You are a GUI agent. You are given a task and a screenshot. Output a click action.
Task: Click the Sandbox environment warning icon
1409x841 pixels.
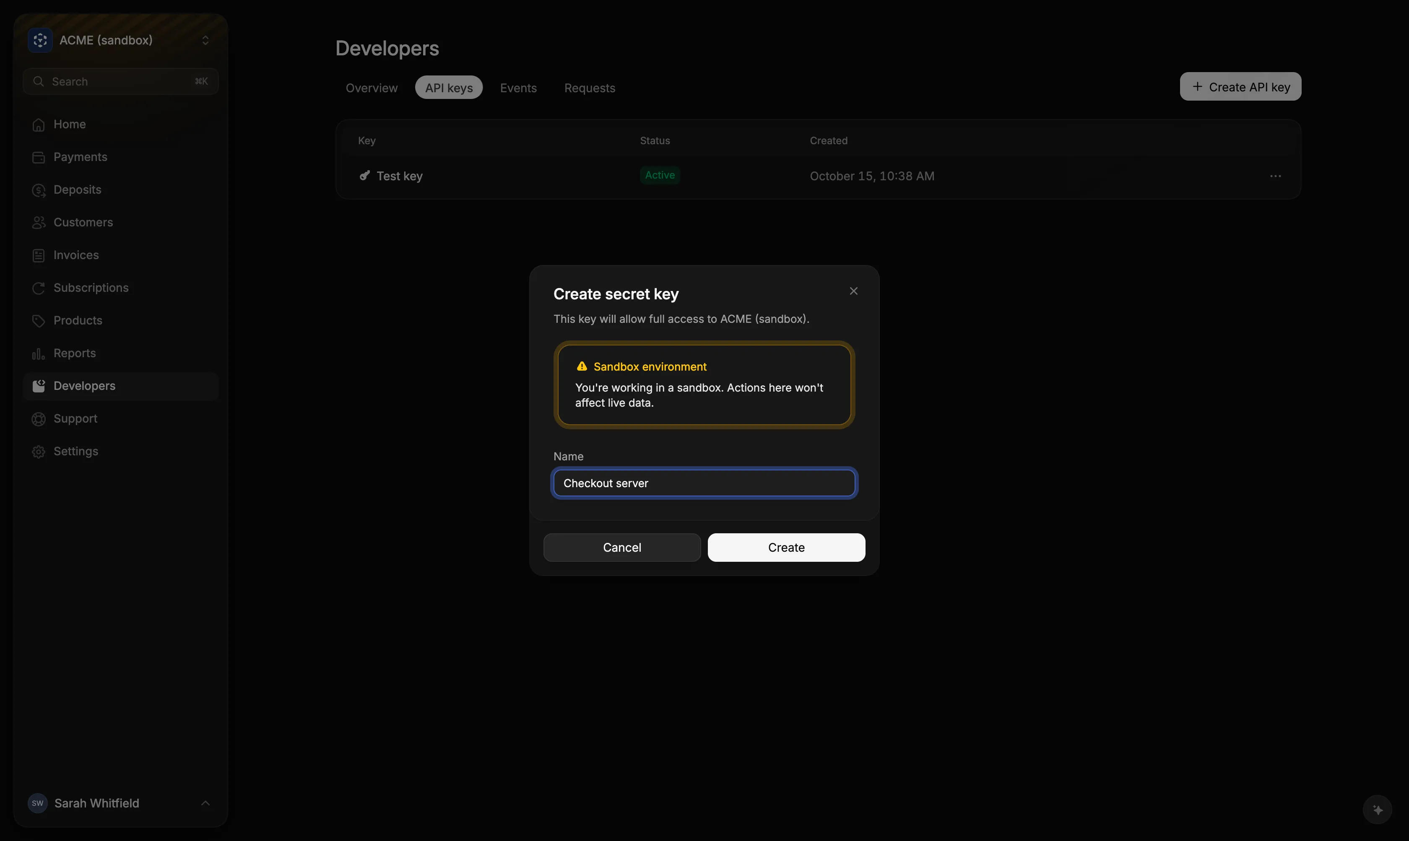tap(582, 366)
